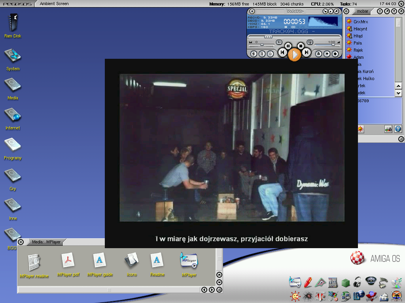This screenshot has height=303, width=405.
Task: Select the MPlayer.readme file icon
Action: (x=34, y=266)
